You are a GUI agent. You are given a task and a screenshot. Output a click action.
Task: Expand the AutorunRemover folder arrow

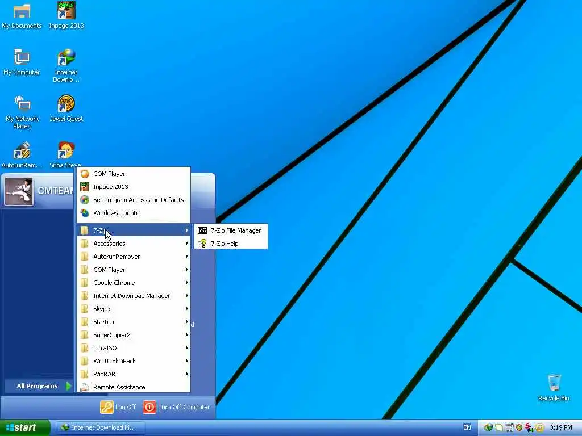pos(186,257)
